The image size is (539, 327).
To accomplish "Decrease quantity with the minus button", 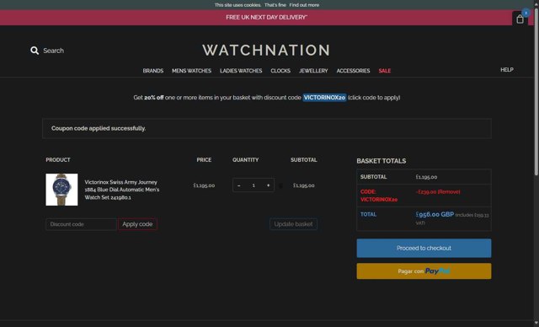I will click(239, 185).
